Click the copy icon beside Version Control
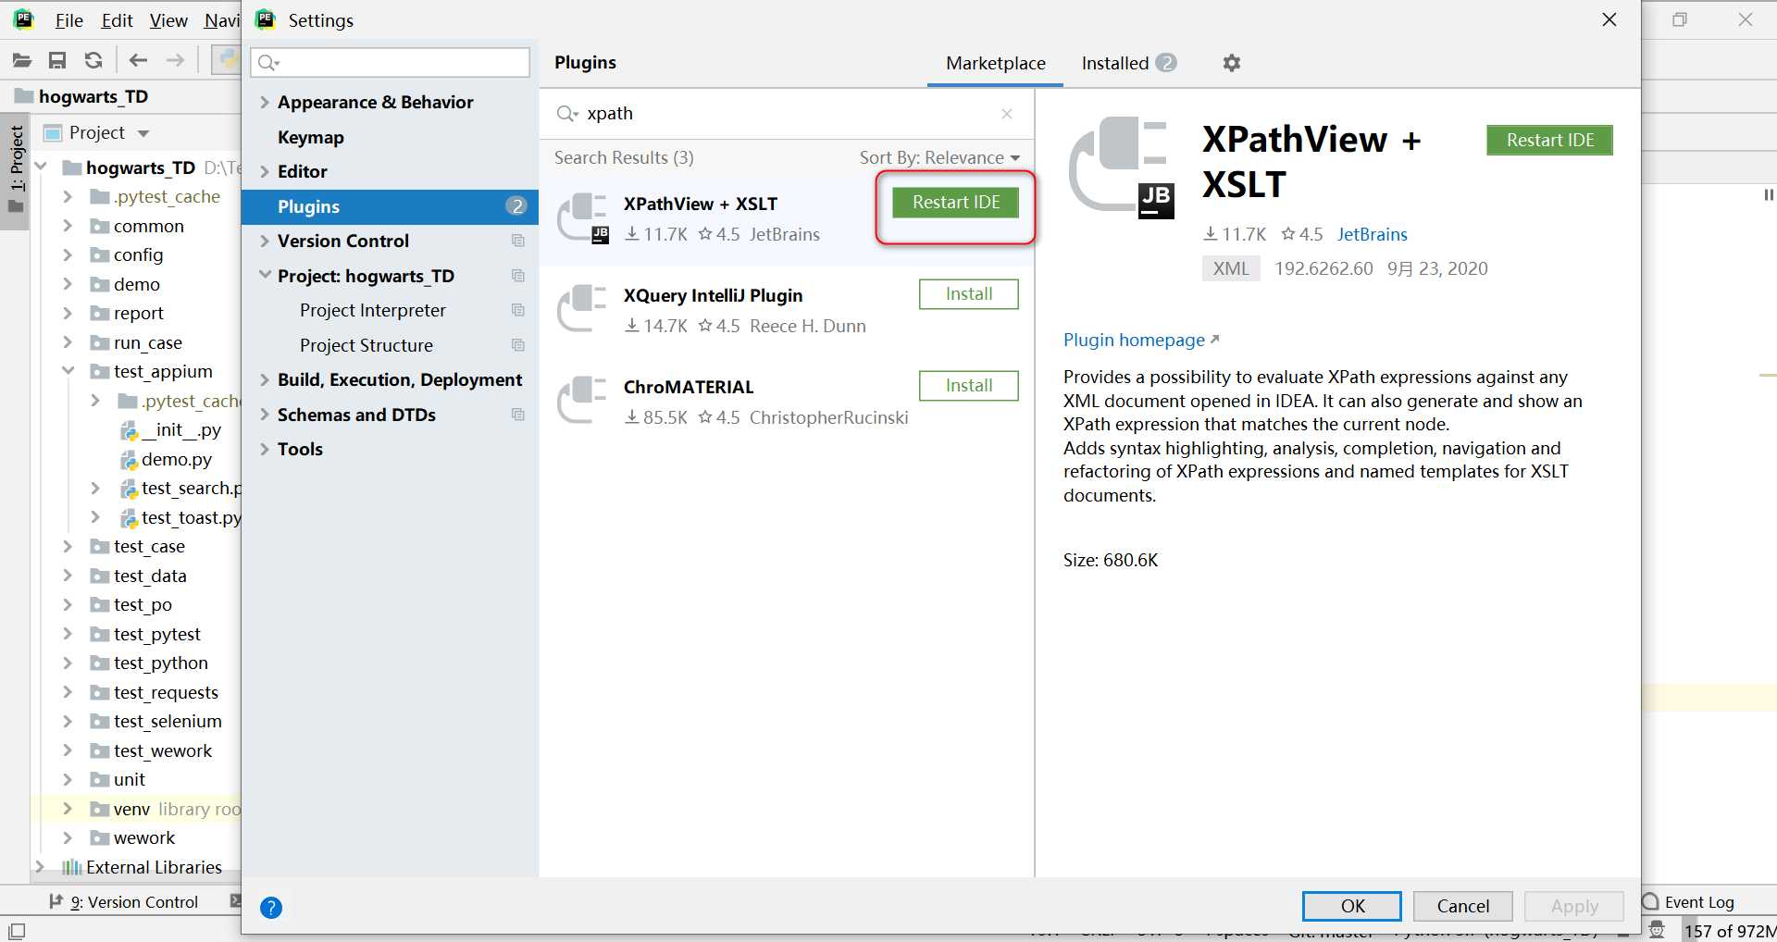 tap(518, 241)
